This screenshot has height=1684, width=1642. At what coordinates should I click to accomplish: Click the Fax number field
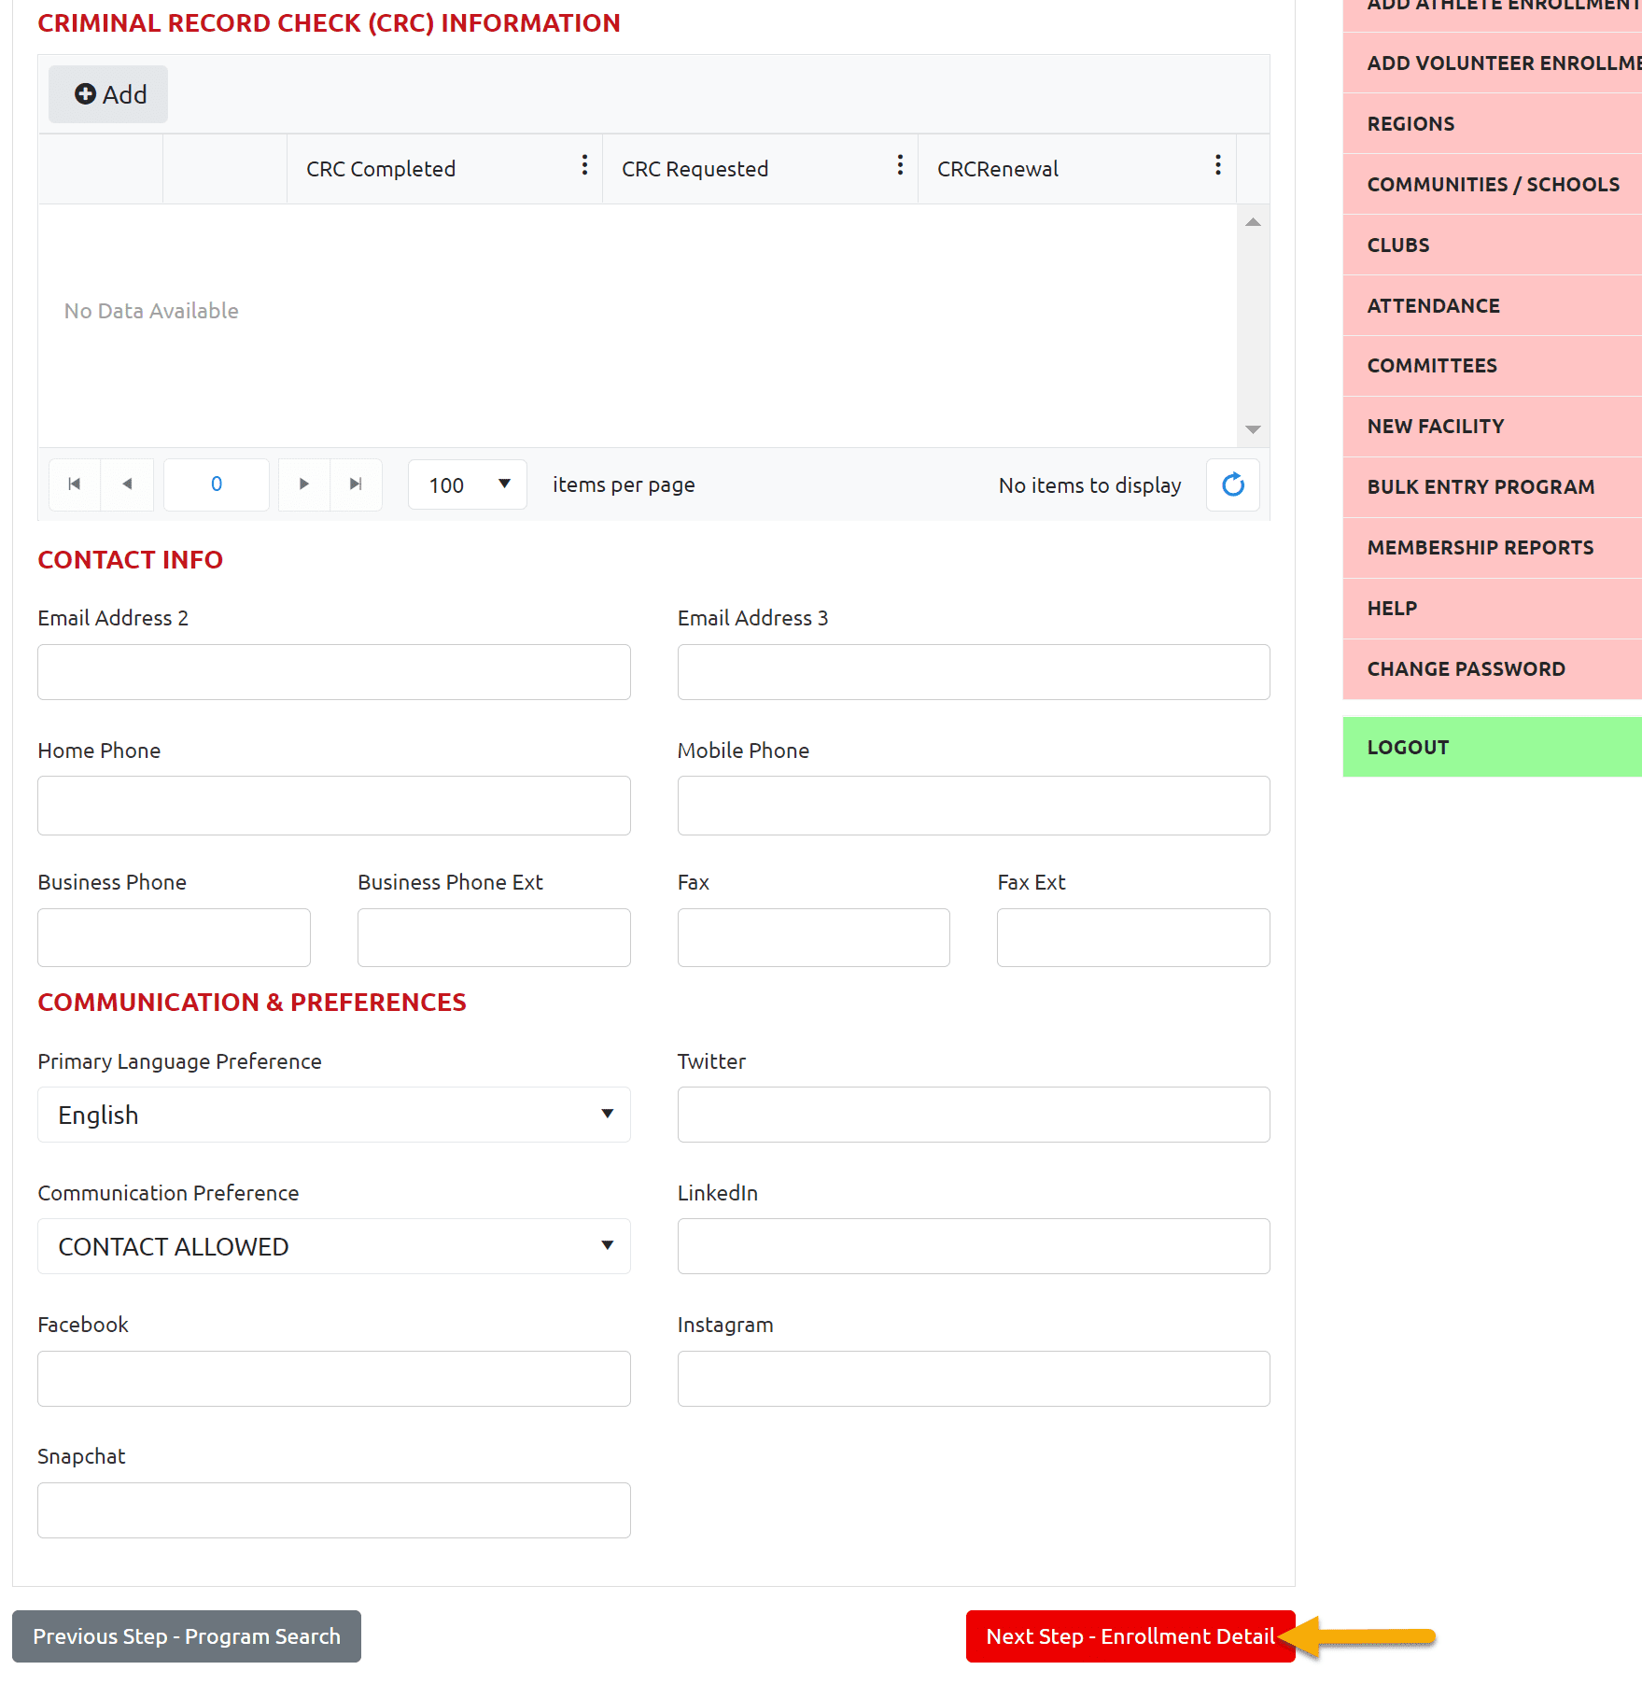pos(814,938)
